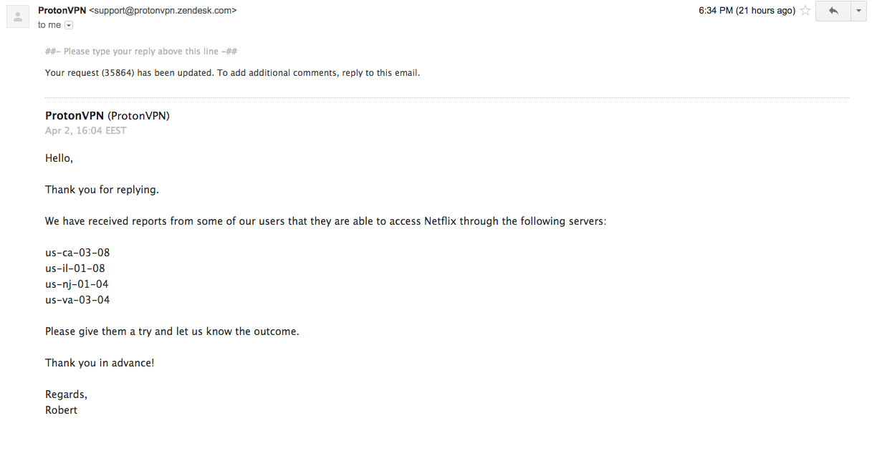The image size is (872, 456).
Task: Click the us-il-01-08 server line
Action: pyautogui.click(x=75, y=268)
